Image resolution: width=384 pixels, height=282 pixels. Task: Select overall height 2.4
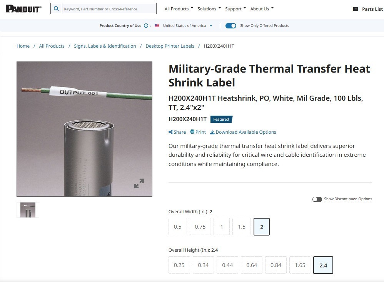click(x=323, y=265)
